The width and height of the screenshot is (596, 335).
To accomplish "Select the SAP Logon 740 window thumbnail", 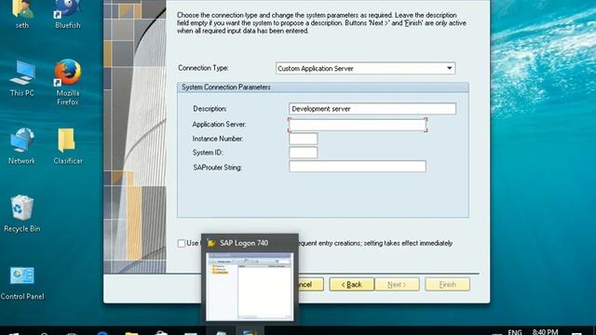I will (x=250, y=287).
